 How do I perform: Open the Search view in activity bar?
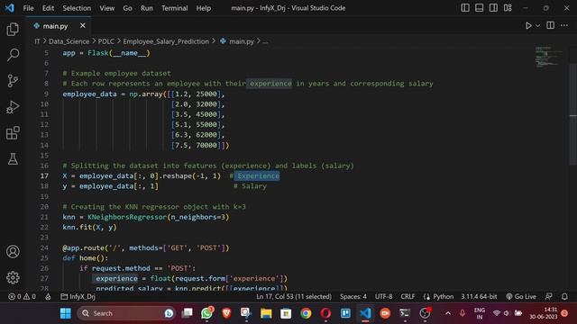point(13,55)
